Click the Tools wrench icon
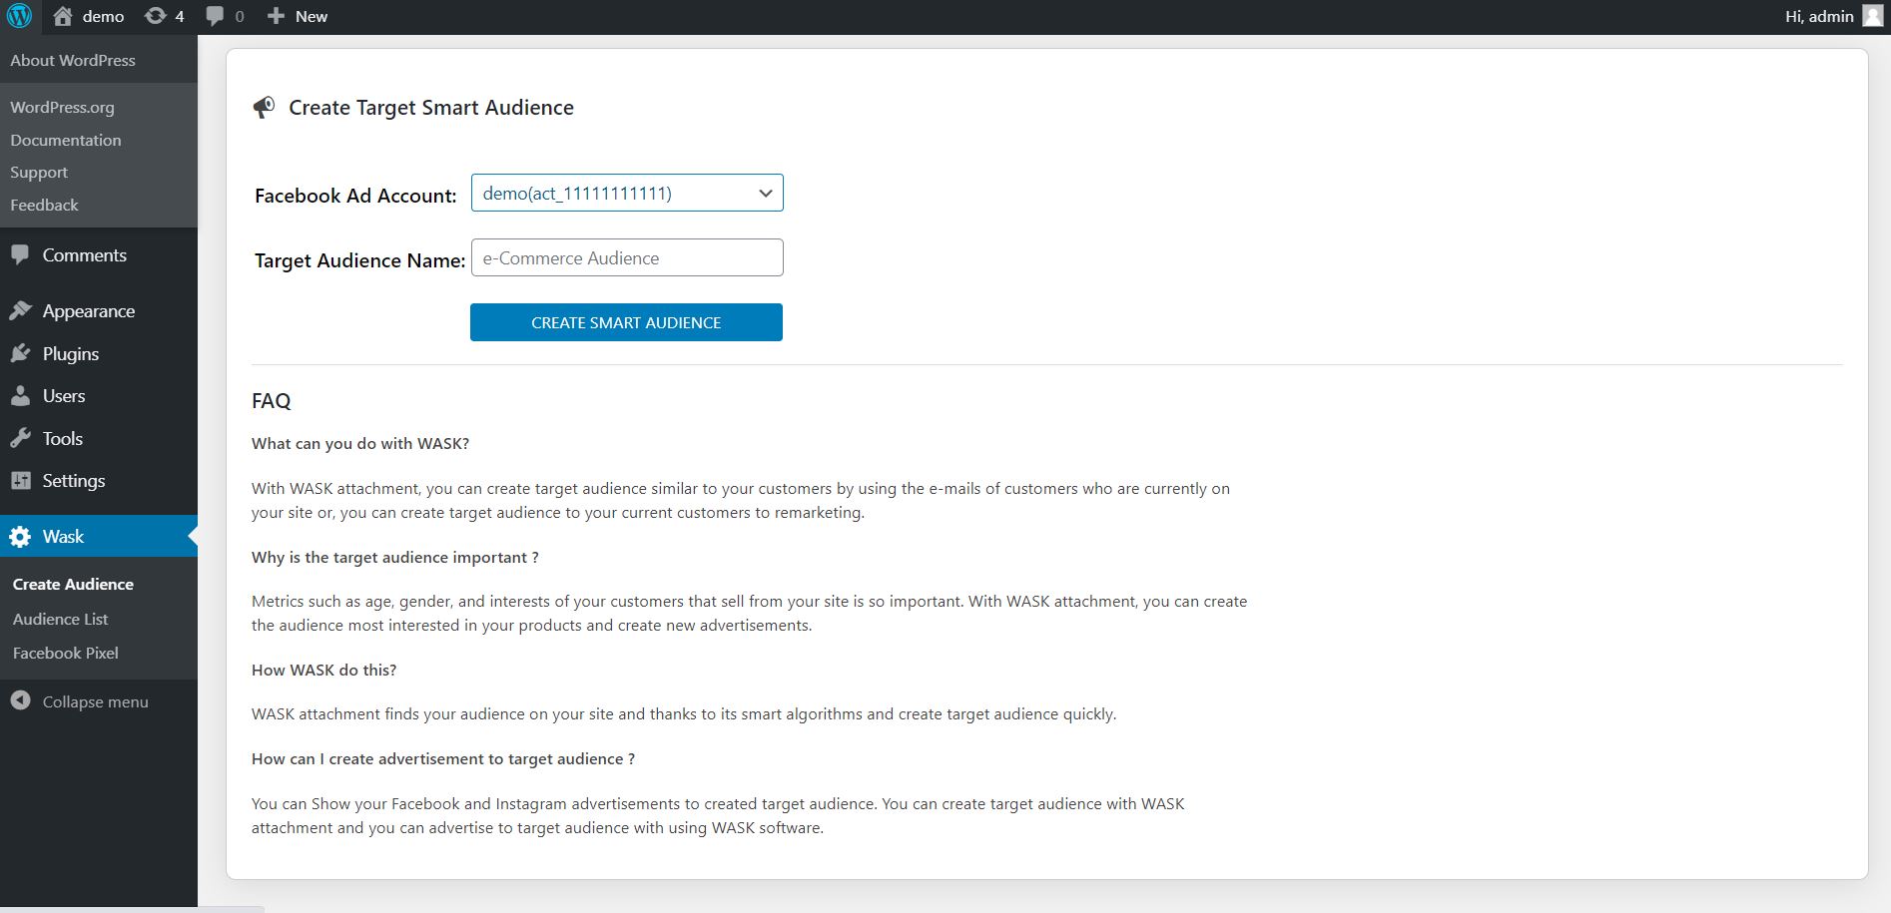The width and height of the screenshot is (1891, 913). click(20, 439)
